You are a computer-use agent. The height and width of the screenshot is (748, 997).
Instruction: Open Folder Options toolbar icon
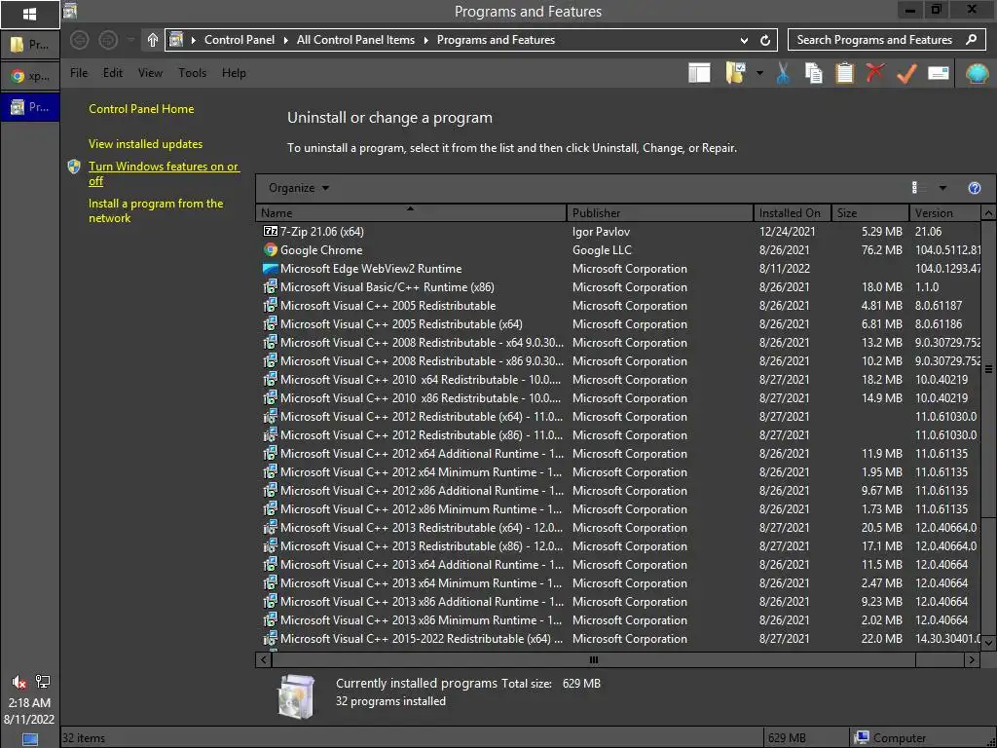pyautogui.click(x=736, y=73)
